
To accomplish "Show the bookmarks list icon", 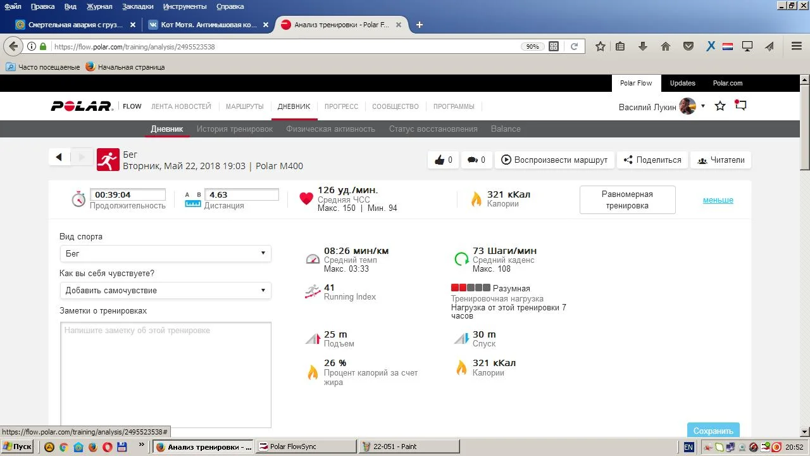I will click(x=620, y=46).
